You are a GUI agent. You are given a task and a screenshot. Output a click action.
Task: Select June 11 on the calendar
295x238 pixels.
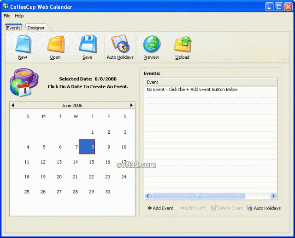click(27, 162)
